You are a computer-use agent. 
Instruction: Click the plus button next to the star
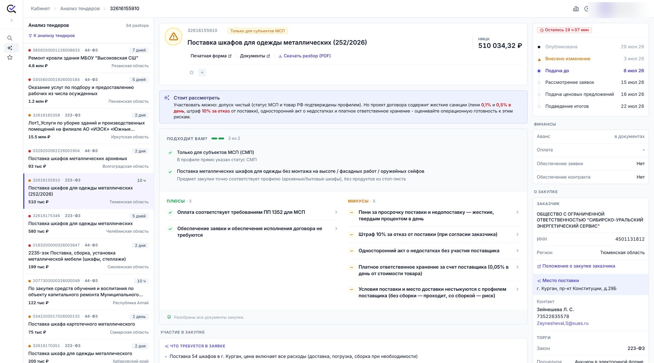click(202, 73)
